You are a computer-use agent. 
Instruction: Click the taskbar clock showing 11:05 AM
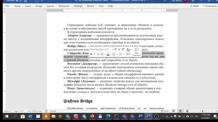tap(205, 116)
